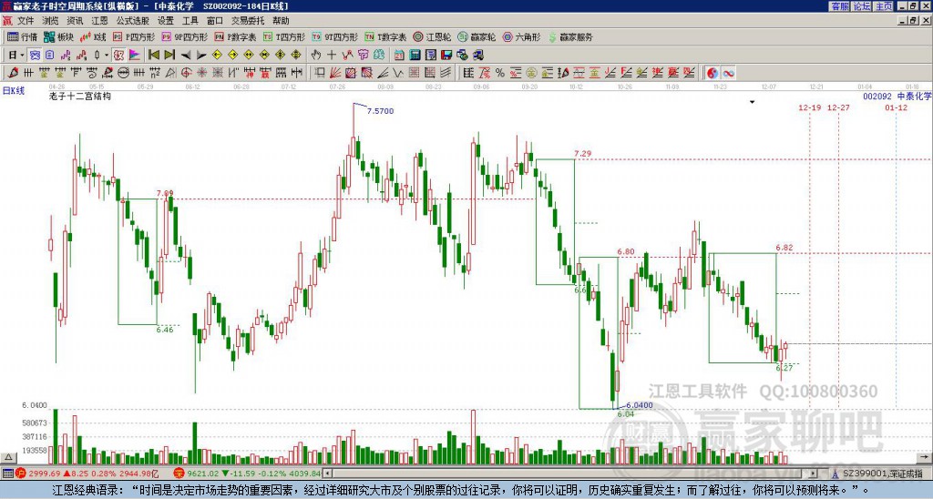Viewport: 933px width, 499px height.
Task: Toggle the blue infinity symbol button
Action: [728, 73]
